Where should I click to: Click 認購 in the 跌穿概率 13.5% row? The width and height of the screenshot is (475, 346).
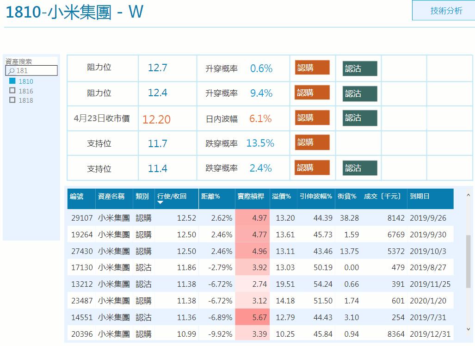(x=313, y=142)
